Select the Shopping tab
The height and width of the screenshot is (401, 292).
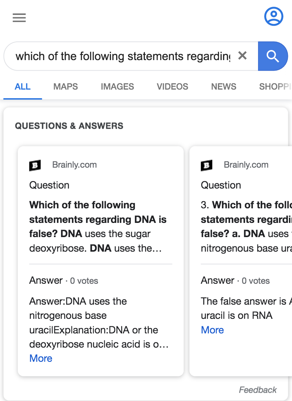pos(275,87)
